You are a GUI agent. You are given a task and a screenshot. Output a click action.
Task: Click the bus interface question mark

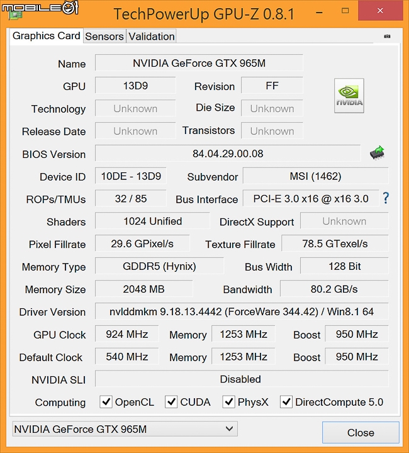coord(386,198)
